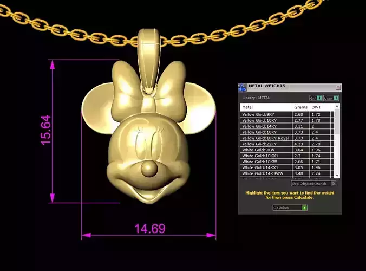This screenshot has width=366, height=271.
Task: Select the Yellow Gold:22KY row
Action: (287, 144)
